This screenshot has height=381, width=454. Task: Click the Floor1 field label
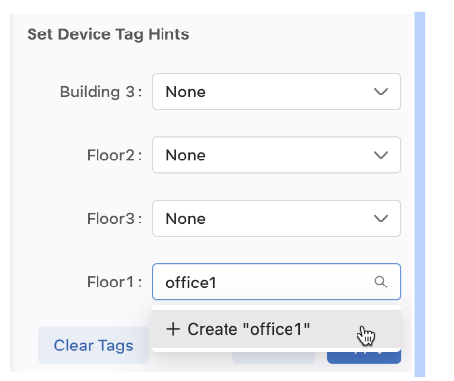click(114, 282)
